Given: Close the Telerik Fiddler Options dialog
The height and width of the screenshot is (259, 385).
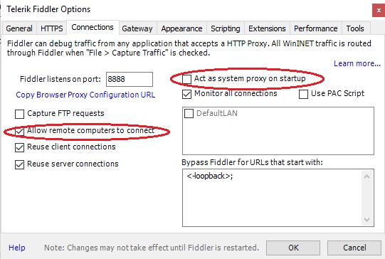Looking at the screenshot, I should (379, 10).
